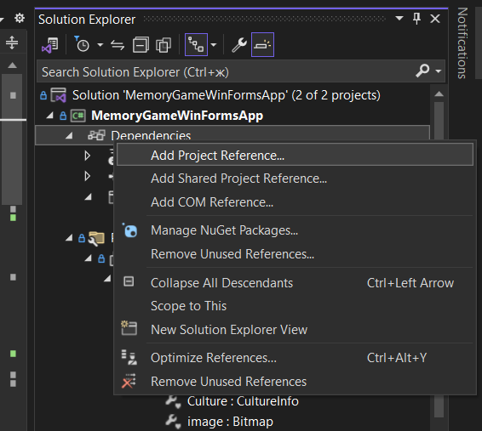The height and width of the screenshot is (431, 482).
Task: Open Properties via the wrench icon
Action: click(x=238, y=45)
